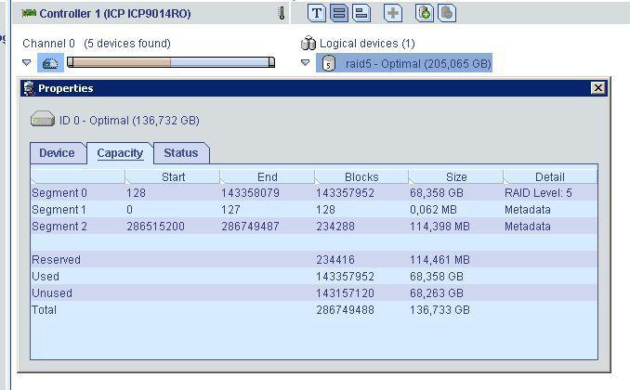Switch to the Status tab
The width and height of the screenshot is (630, 390).
(x=181, y=153)
